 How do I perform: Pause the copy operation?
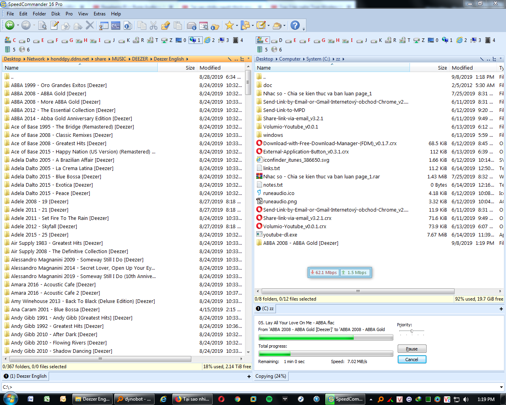412,349
